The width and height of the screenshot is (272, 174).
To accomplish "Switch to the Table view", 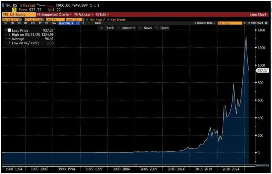I will 98,23.
